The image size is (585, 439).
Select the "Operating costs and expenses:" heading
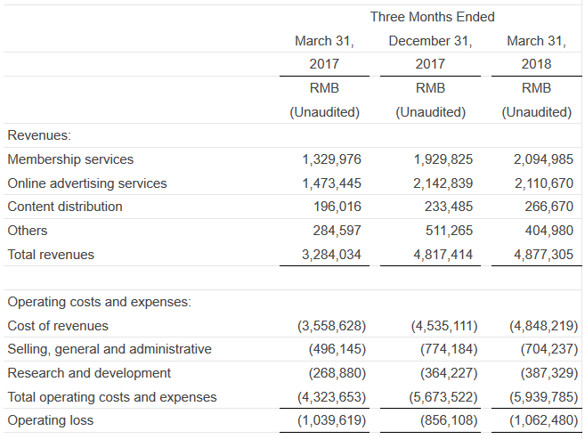[98, 302]
